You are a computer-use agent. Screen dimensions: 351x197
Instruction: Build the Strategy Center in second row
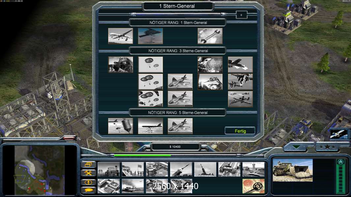pos(109,186)
